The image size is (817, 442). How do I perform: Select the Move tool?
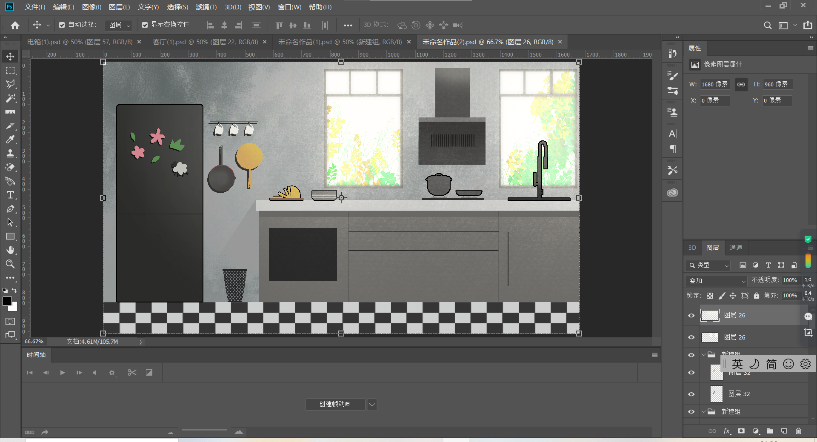[x=10, y=57]
